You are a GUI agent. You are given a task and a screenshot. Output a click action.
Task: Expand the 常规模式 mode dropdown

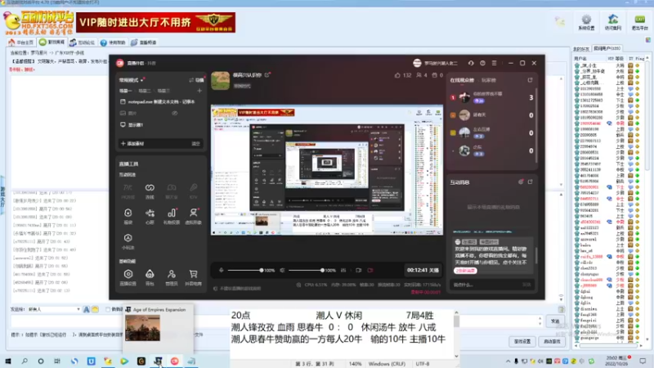coord(132,80)
